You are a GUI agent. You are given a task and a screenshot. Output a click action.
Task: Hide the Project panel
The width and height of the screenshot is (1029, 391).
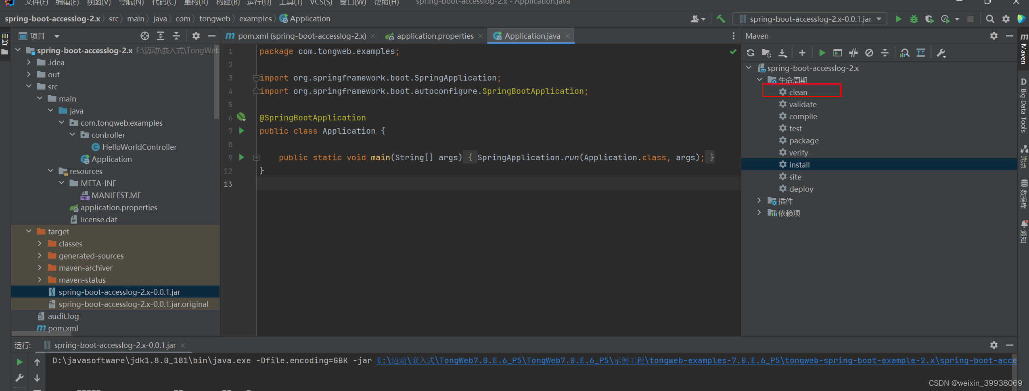tap(212, 36)
